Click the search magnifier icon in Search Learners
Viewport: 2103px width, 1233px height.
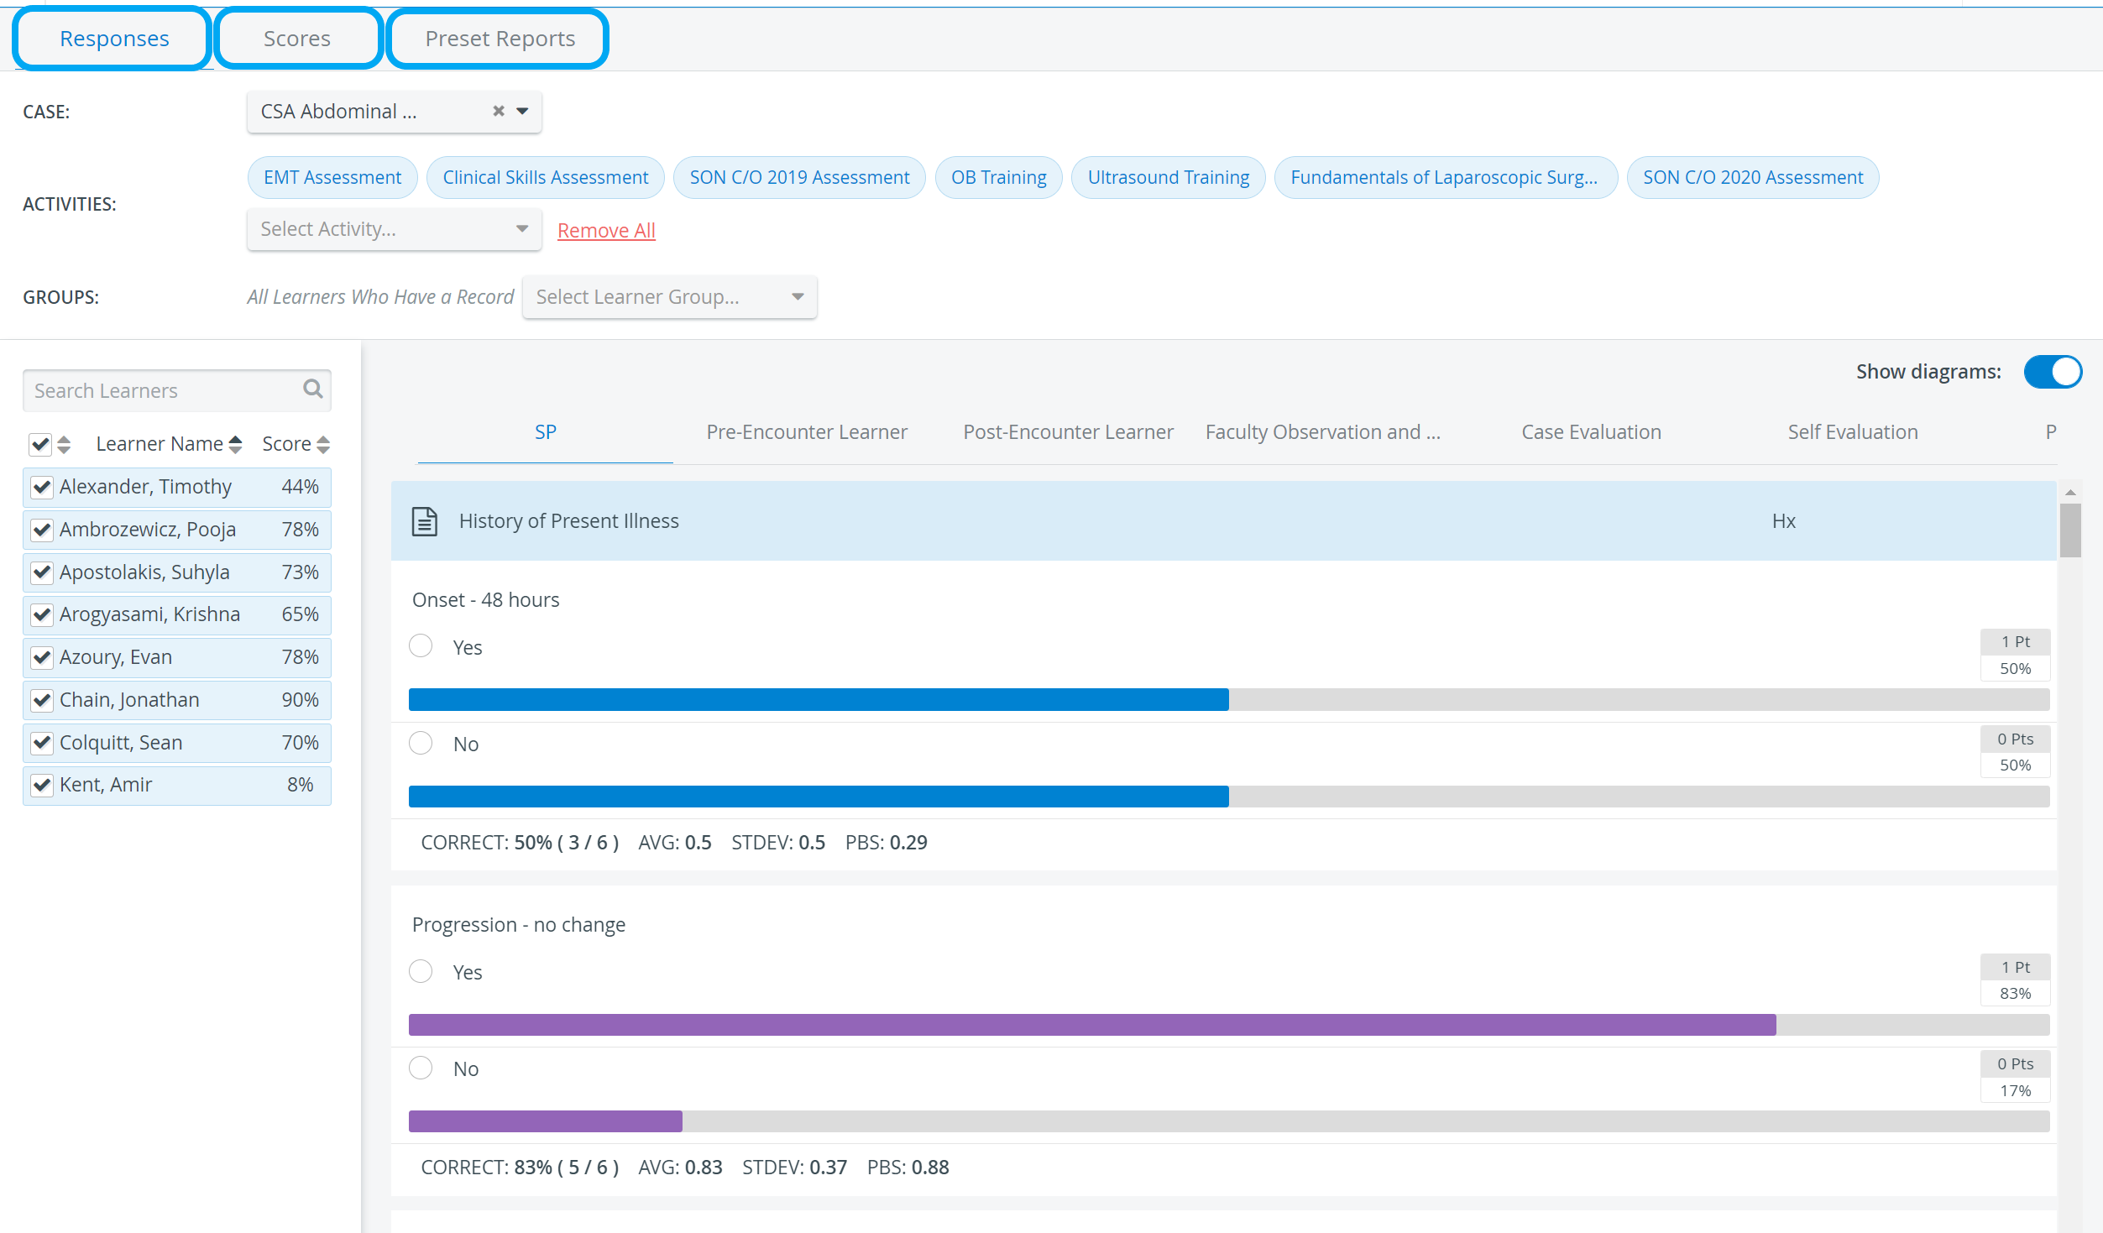tap(312, 389)
